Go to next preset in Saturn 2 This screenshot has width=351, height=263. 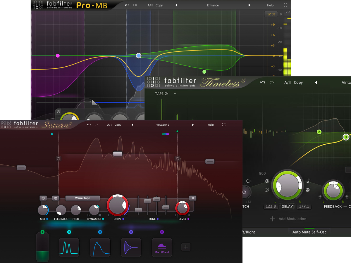tap(193, 125)
